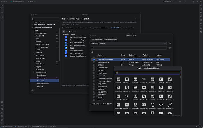Image resolution: width=203 pixels, height=128 pixels.
Task: Open the Project tool window icon
Action: [2, 6]
